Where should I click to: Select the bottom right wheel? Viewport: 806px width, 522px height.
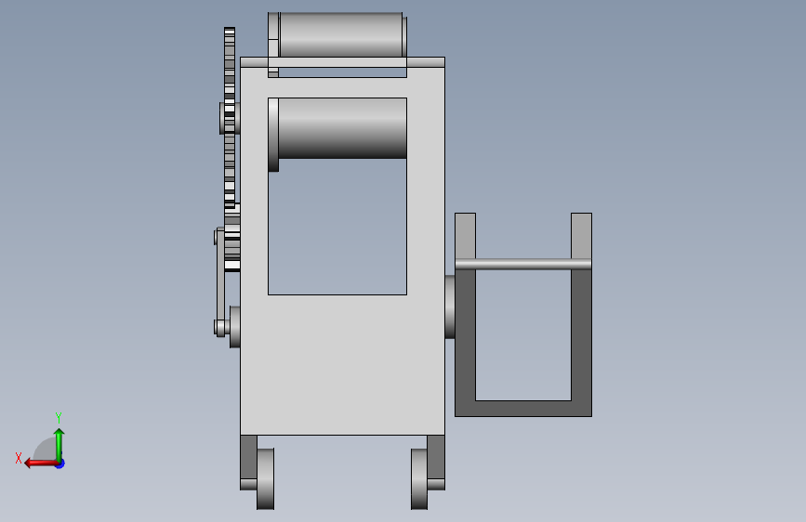[419, 479]
